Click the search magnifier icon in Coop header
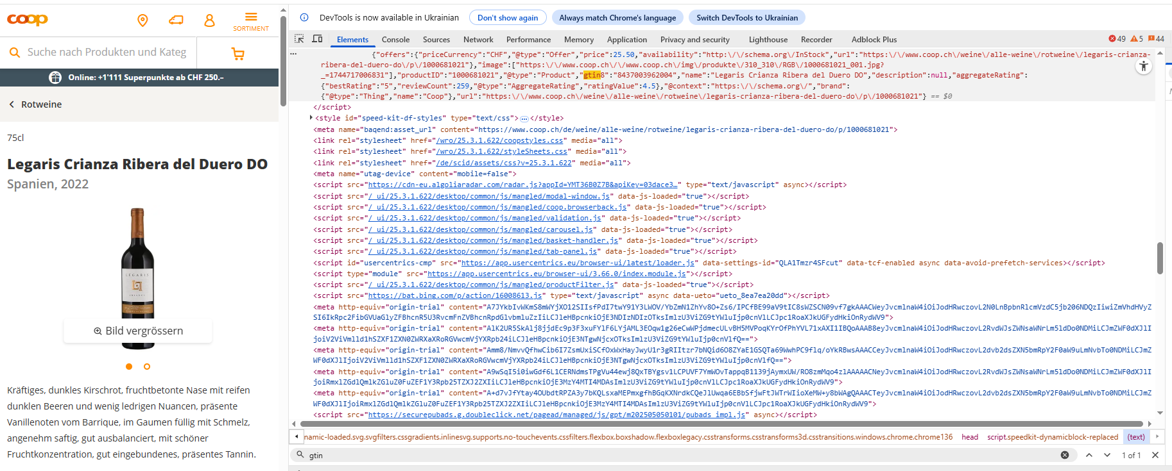The image size is (1172, 471). click(15, 53)
